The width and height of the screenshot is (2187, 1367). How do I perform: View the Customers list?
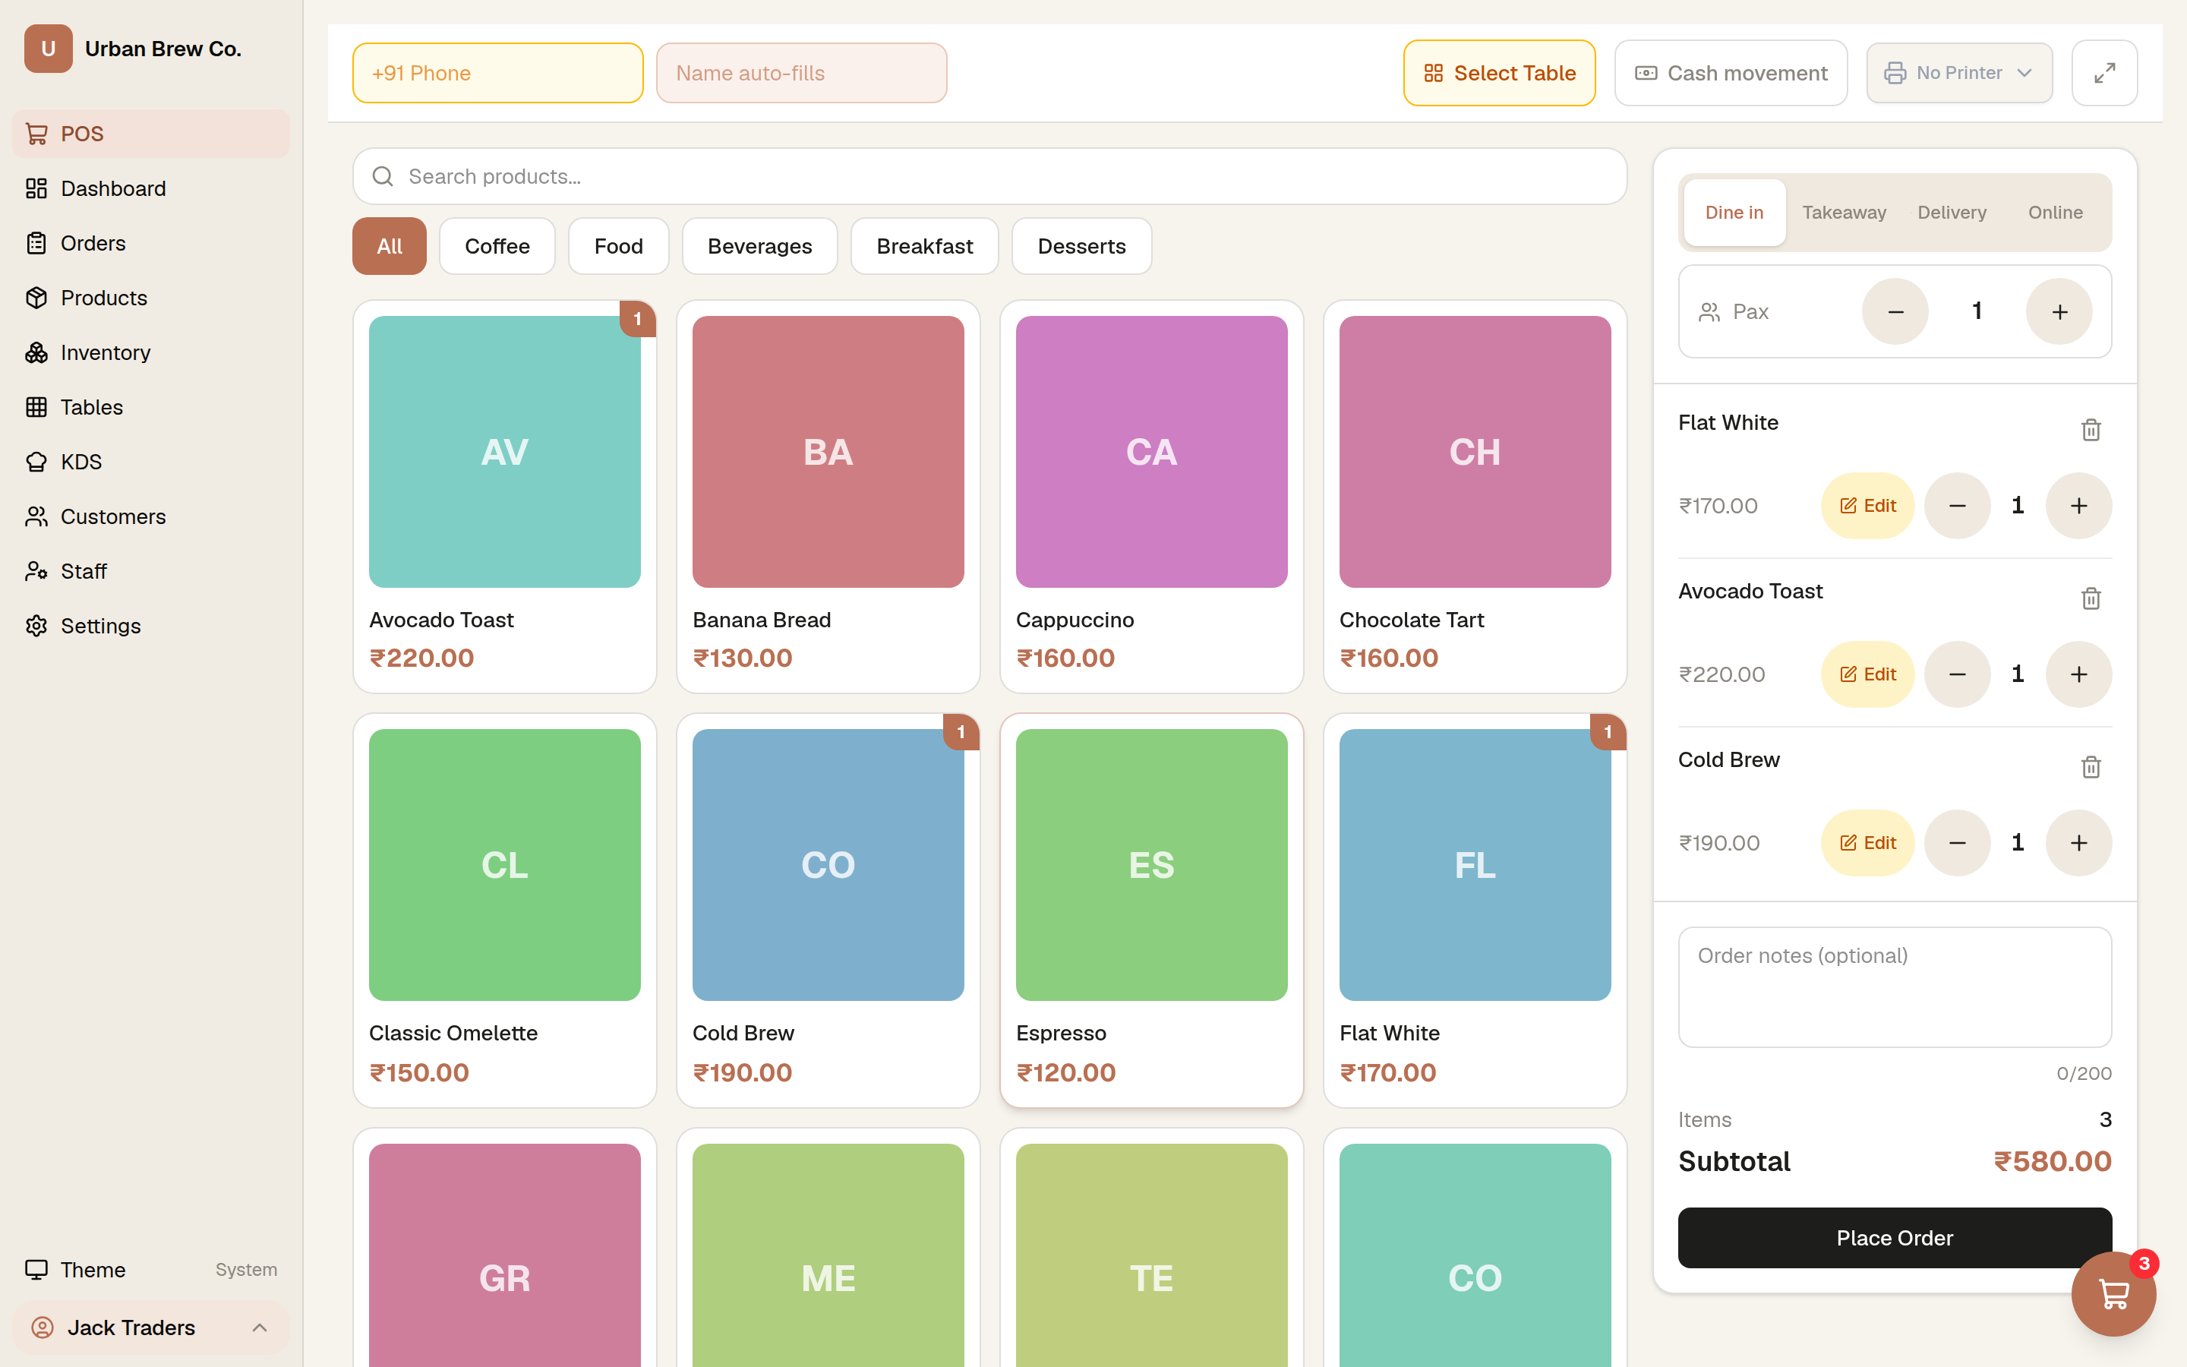tap(151, 516)
